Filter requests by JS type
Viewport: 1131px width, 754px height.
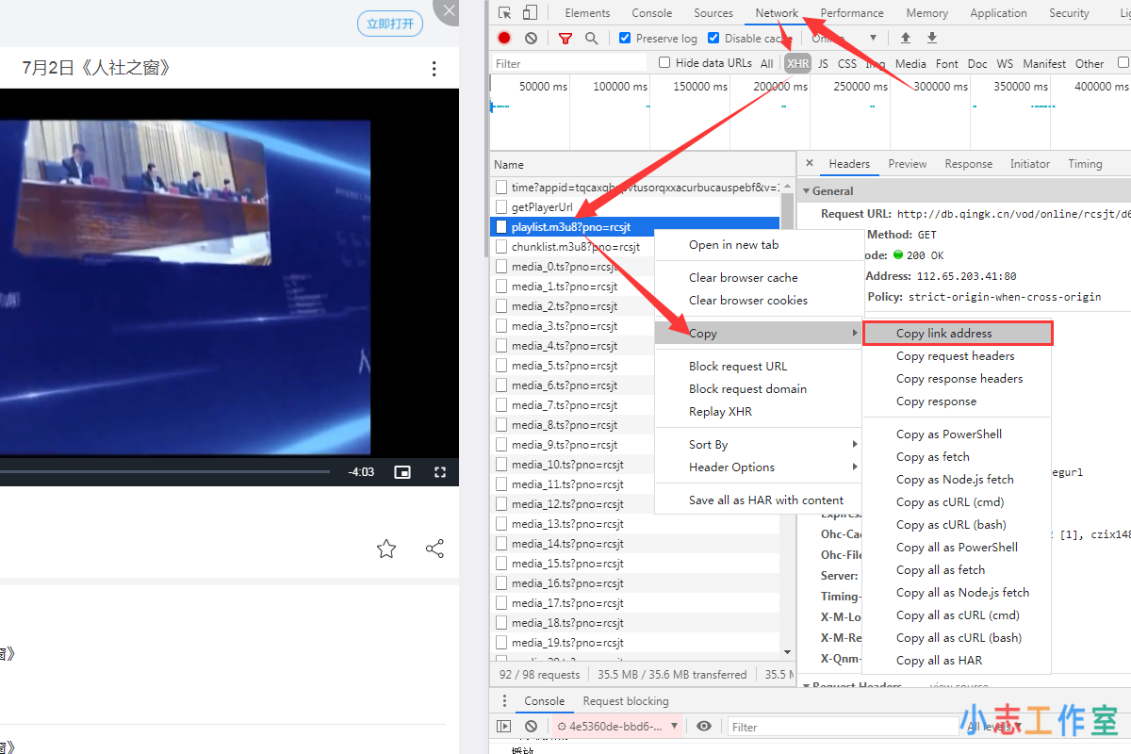click(823, 64)
